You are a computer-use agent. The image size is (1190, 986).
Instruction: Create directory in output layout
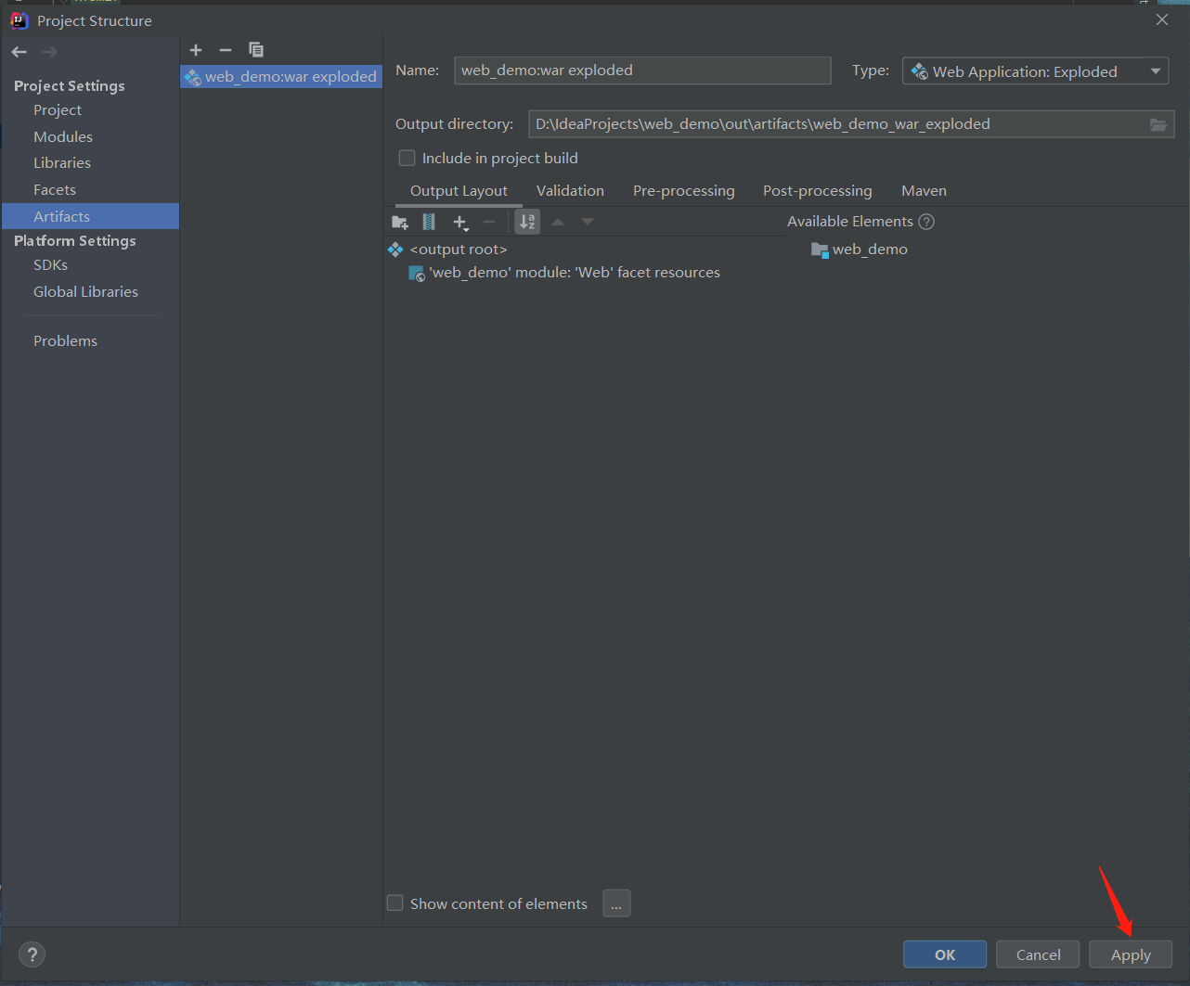coord(400,222)
